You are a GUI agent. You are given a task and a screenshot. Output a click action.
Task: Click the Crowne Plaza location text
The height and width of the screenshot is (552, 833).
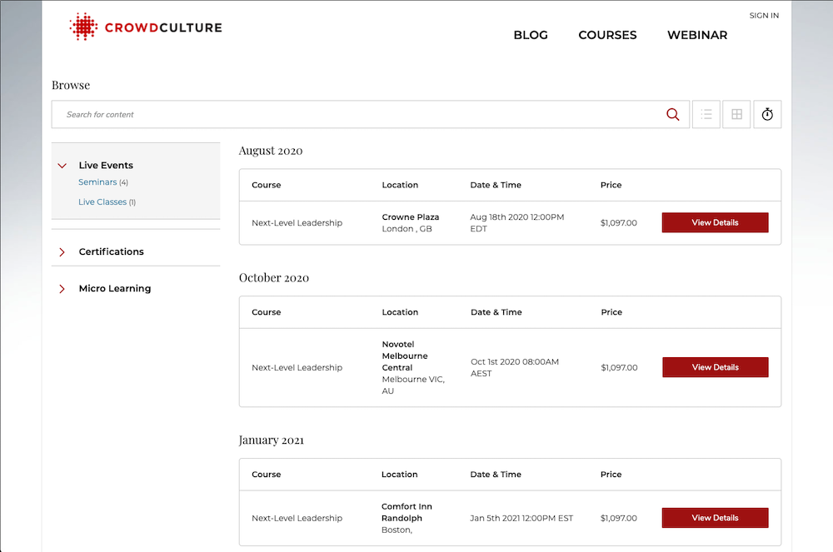pyautogui.click(x=410, y=217)
